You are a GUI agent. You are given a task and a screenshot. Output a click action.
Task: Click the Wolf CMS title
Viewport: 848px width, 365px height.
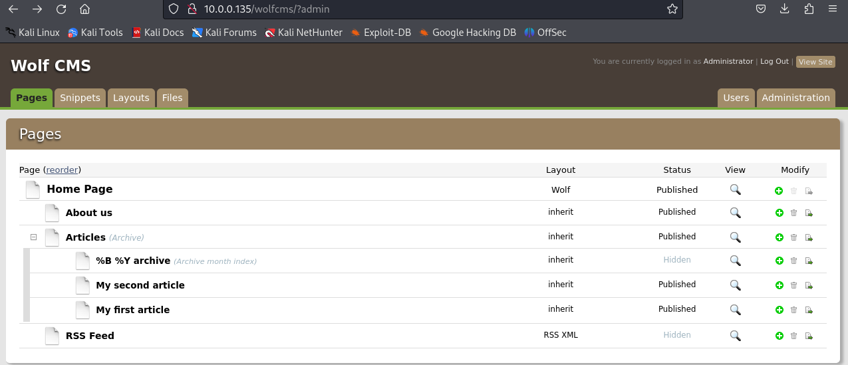click(x=51, y=66)
